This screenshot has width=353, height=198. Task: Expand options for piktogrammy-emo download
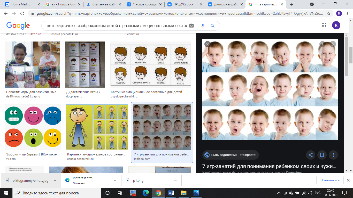(55, 181)
